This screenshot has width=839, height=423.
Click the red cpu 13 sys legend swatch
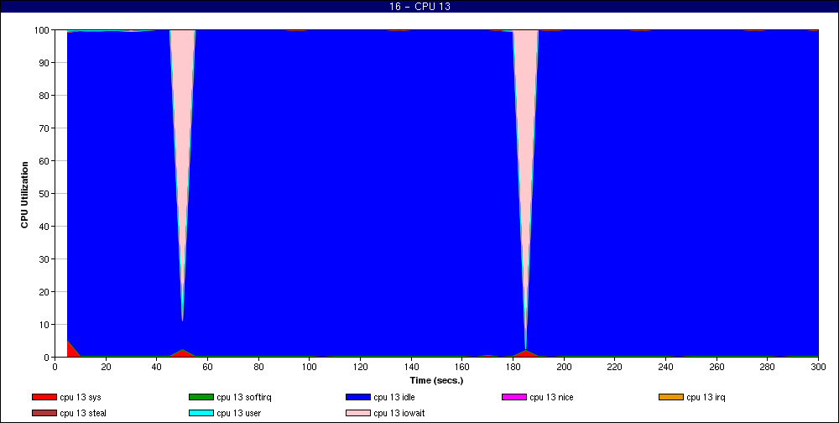click(x=44, y=397)
